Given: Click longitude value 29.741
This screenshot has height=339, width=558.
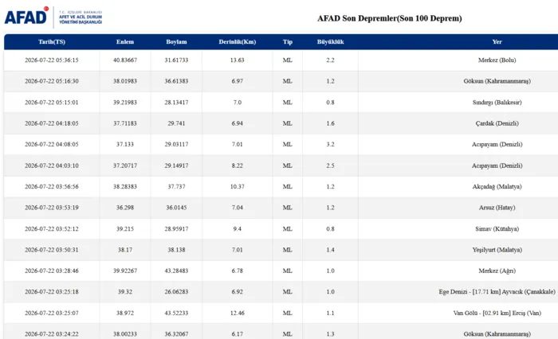Looking at the screenshot, I should 176,123.
